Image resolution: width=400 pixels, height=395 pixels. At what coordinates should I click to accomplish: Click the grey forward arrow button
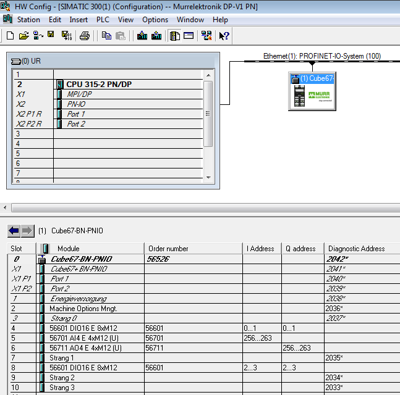click(x=27, y=231)
